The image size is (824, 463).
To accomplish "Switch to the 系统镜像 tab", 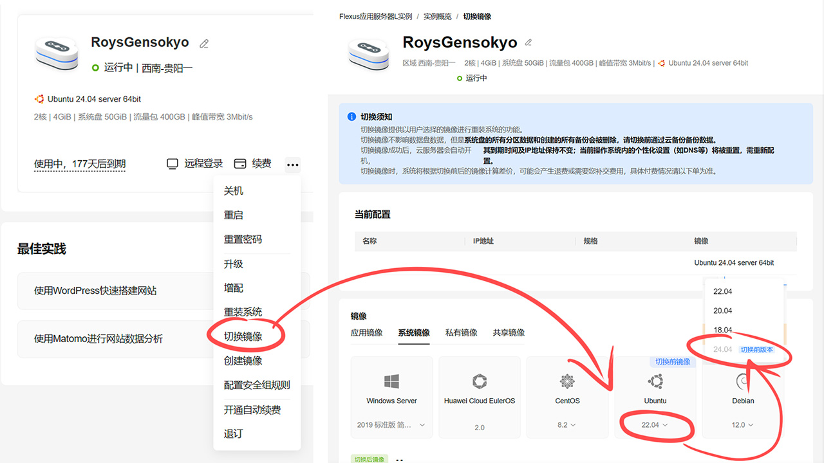I will pyautogui.click(x=414, y=332).
